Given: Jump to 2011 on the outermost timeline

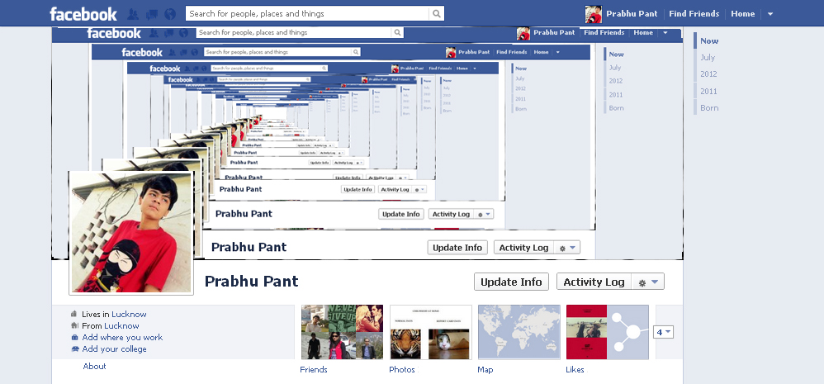Looking at the screenshot, I should pyautogui.click(x=708, y=92).
